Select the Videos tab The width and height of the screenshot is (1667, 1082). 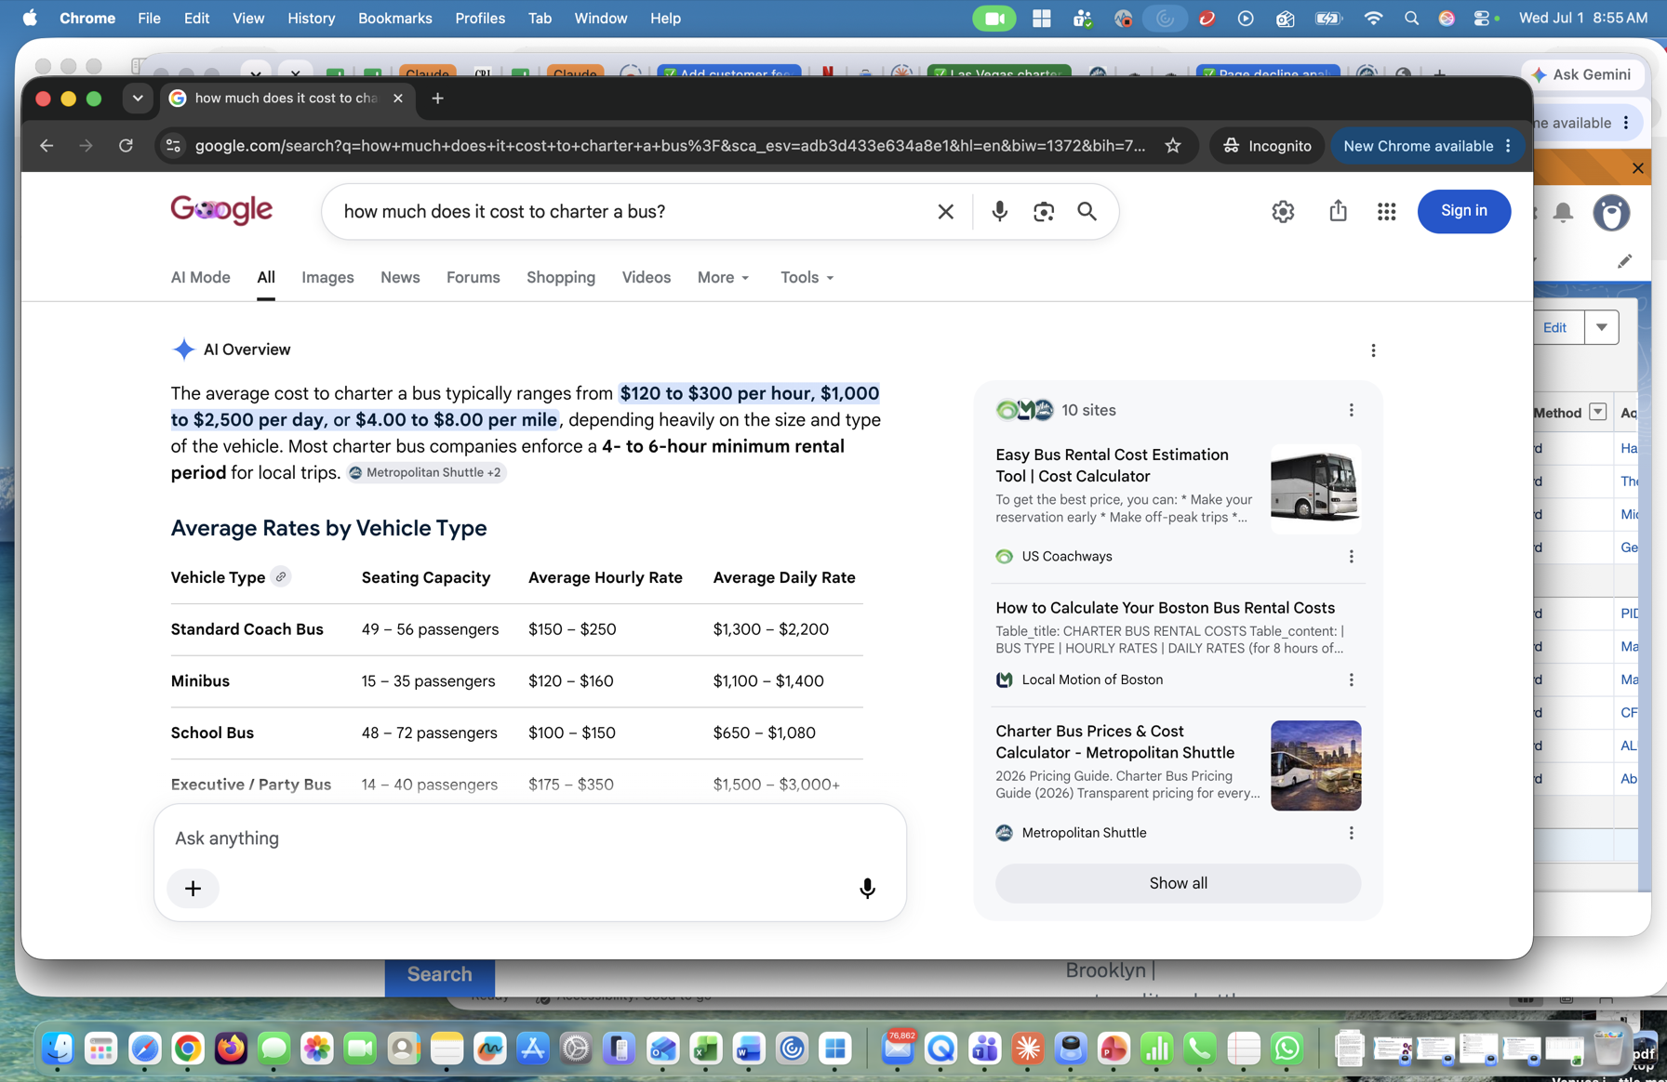[x=647, y=278]
